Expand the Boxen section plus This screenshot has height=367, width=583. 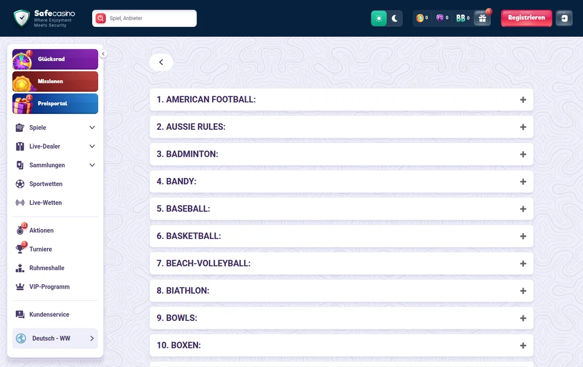tap(523, 345)
